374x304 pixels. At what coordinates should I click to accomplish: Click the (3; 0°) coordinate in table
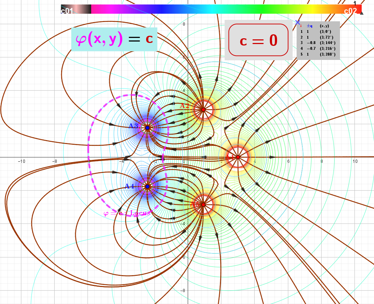[x=326, y=31]
